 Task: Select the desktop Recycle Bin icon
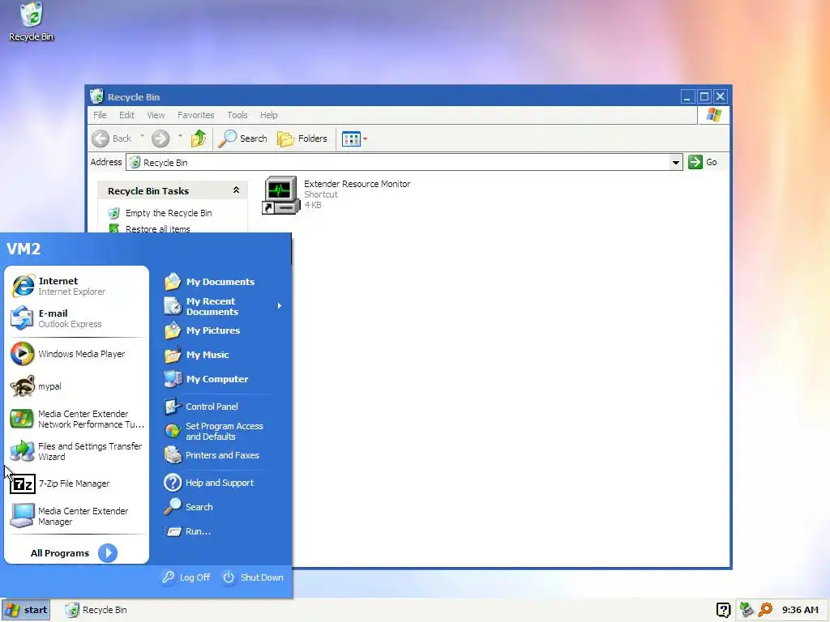coord(32,22)
